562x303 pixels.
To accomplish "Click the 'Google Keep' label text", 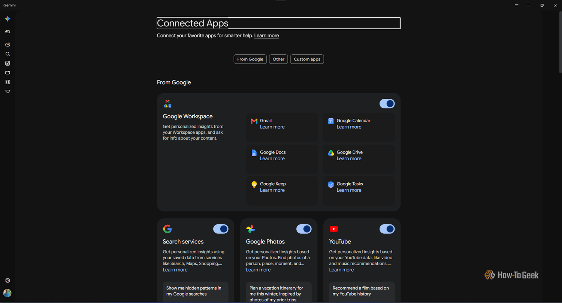I will coord(273,184).
